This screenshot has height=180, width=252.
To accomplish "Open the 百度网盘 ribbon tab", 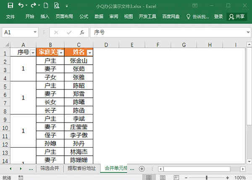I will pos(171,16).
